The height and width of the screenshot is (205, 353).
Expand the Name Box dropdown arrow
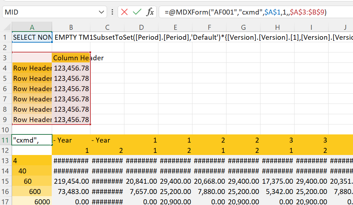(101, 12)
